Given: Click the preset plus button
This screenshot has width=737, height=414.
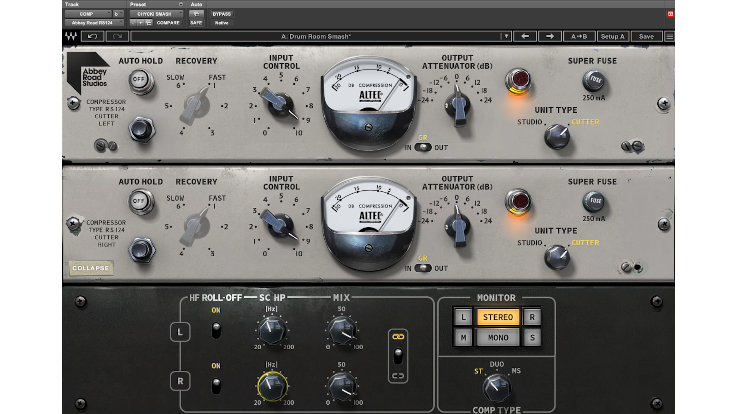Looking at the screenshot, I should 141,23.
